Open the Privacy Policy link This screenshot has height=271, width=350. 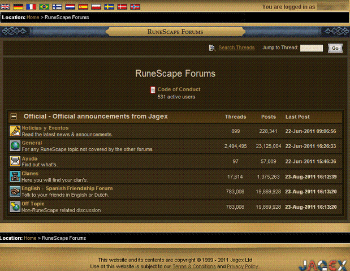pyautogui.click(x=243, y=266)
